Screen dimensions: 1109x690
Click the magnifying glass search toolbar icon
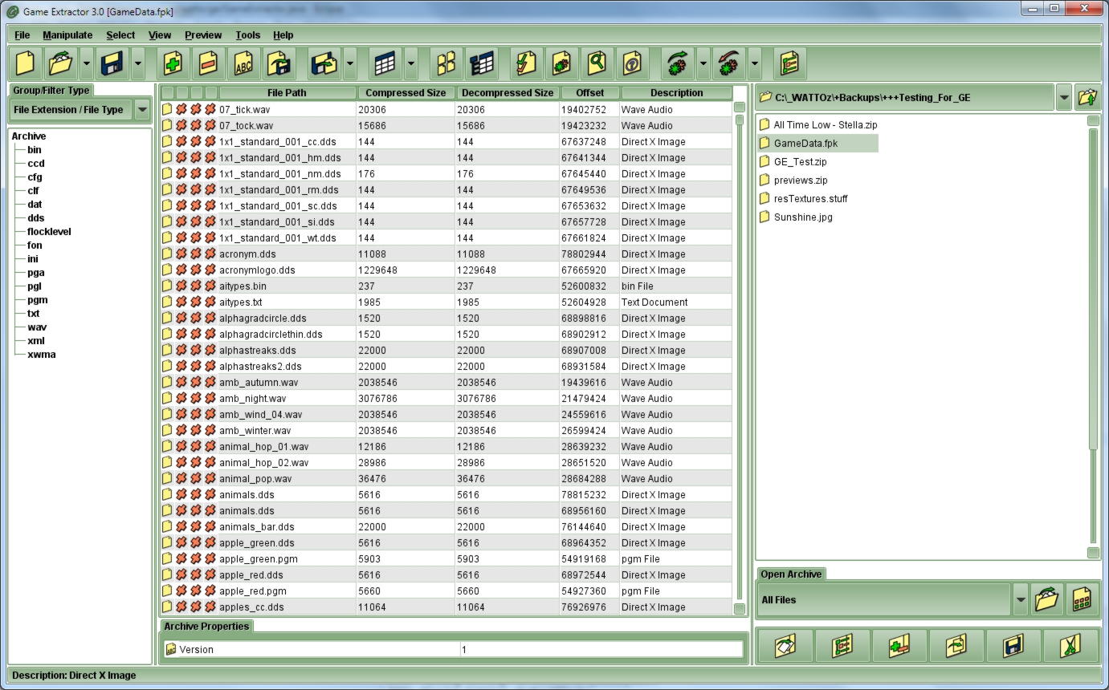(x=597, y=63)
